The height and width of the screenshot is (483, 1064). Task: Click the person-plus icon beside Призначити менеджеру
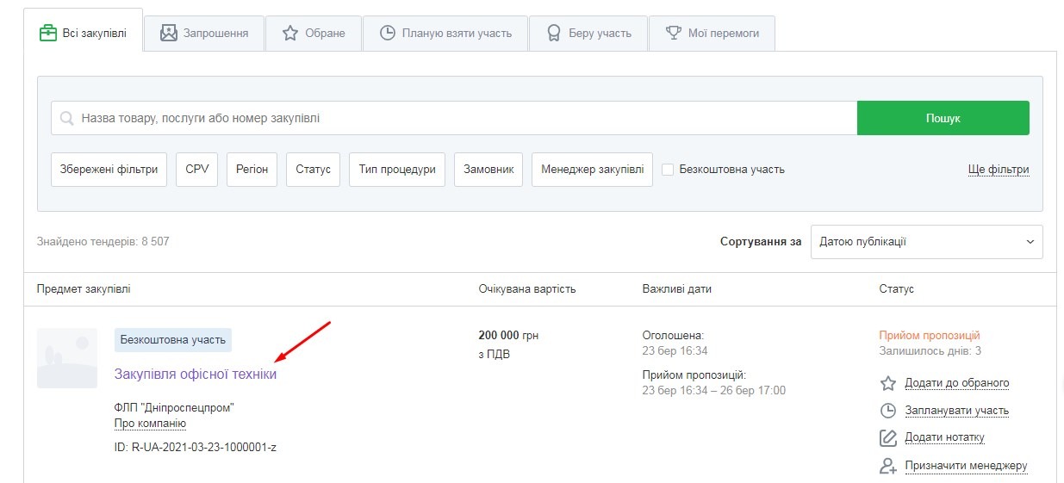coord(888,466)
